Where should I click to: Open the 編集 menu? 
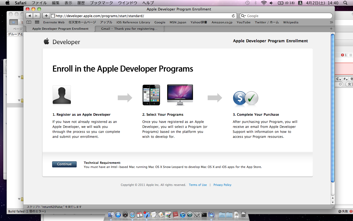pyautogui.click(x=56, y=3)
